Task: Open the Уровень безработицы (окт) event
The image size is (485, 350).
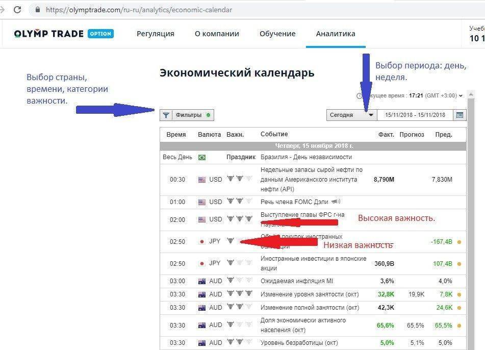Action: point(299,342)
